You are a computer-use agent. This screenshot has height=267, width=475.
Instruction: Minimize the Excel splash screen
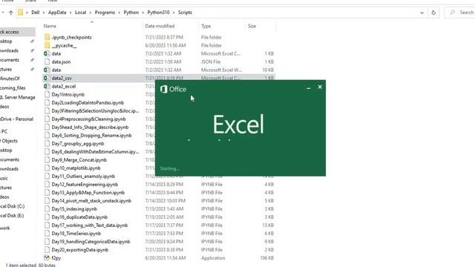[309, 88]
